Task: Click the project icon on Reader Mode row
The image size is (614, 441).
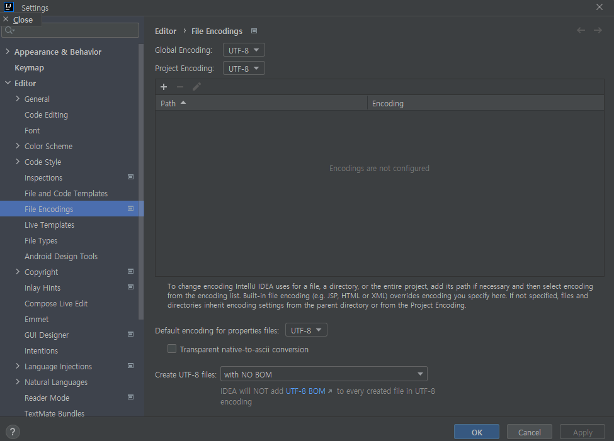Action: click(131, 397)
